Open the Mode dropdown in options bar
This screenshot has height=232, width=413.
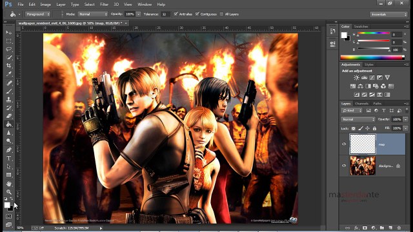(92, 14)
